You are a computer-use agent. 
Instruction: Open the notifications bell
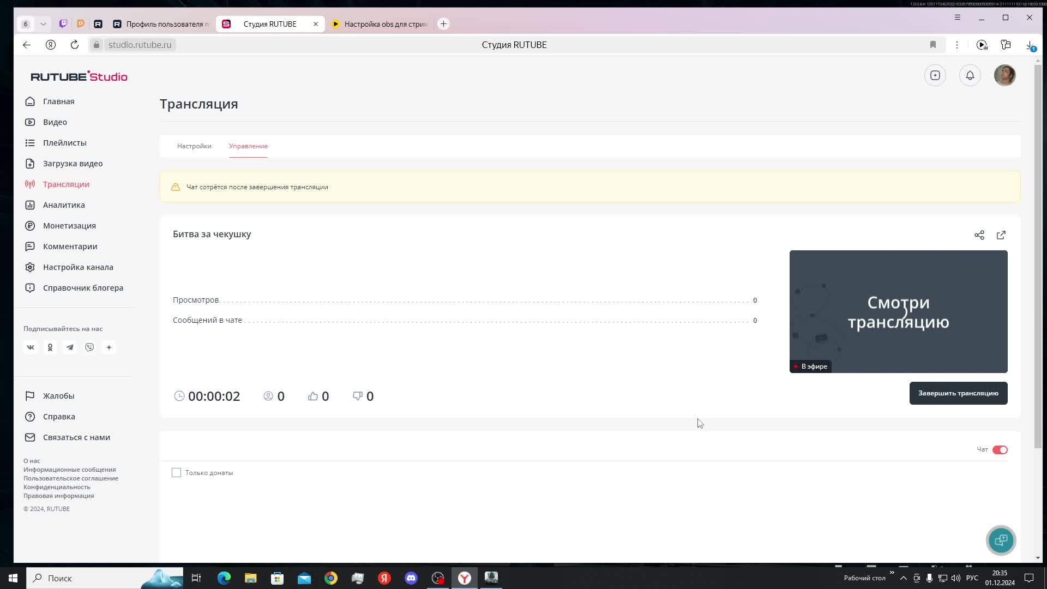click(970, 75)
